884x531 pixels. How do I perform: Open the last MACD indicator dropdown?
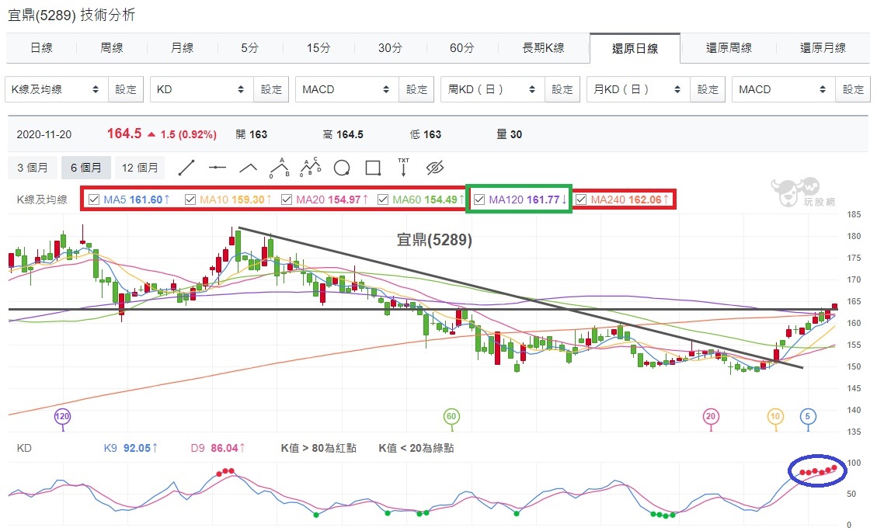coord(784,89)
